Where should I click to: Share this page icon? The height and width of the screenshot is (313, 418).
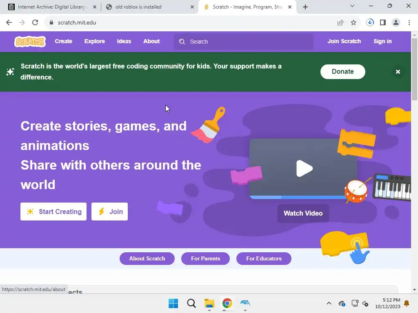pyautogui.click(x=340, y=23)
